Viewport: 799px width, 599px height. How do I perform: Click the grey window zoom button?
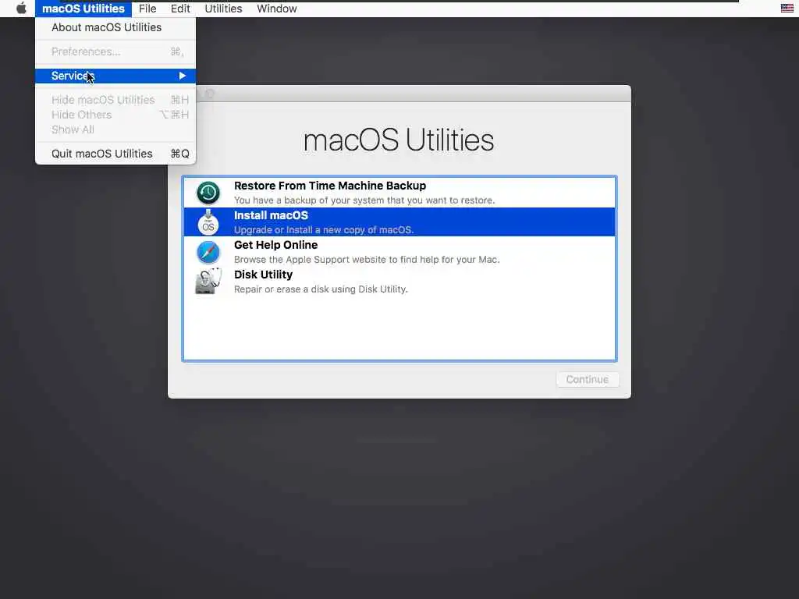(210, 94)
